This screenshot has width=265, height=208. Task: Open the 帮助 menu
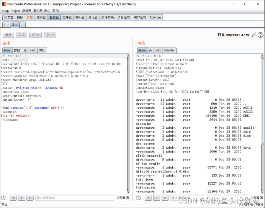(x=55, y=11)
